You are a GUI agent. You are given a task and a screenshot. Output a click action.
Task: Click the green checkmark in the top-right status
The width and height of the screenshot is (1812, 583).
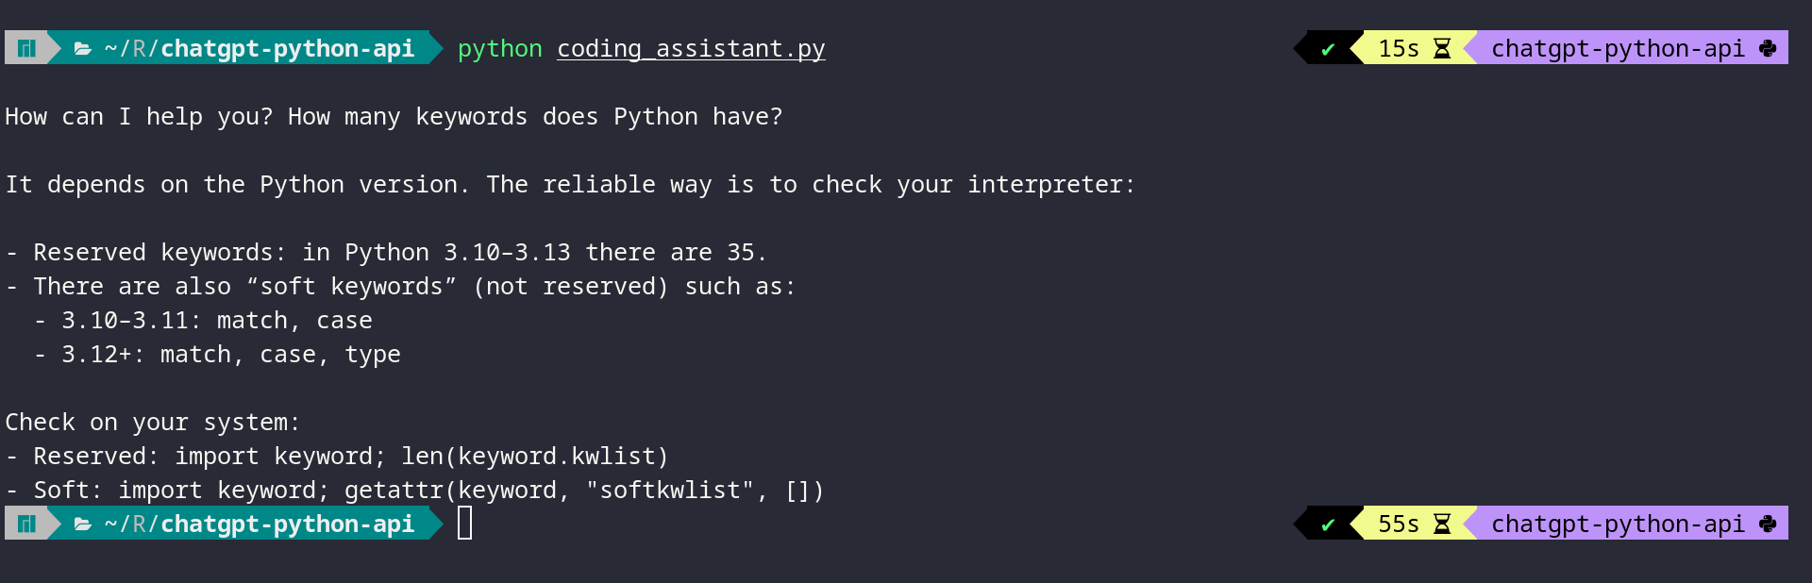tap(1328, 49)
